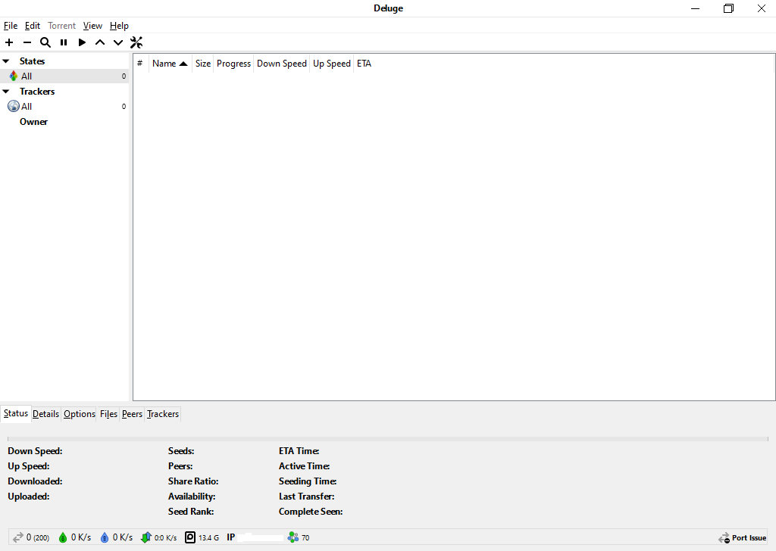Viewport: 776px width, 551px height.
Task: Minimize the Deluge window
Action: (696, 8)
